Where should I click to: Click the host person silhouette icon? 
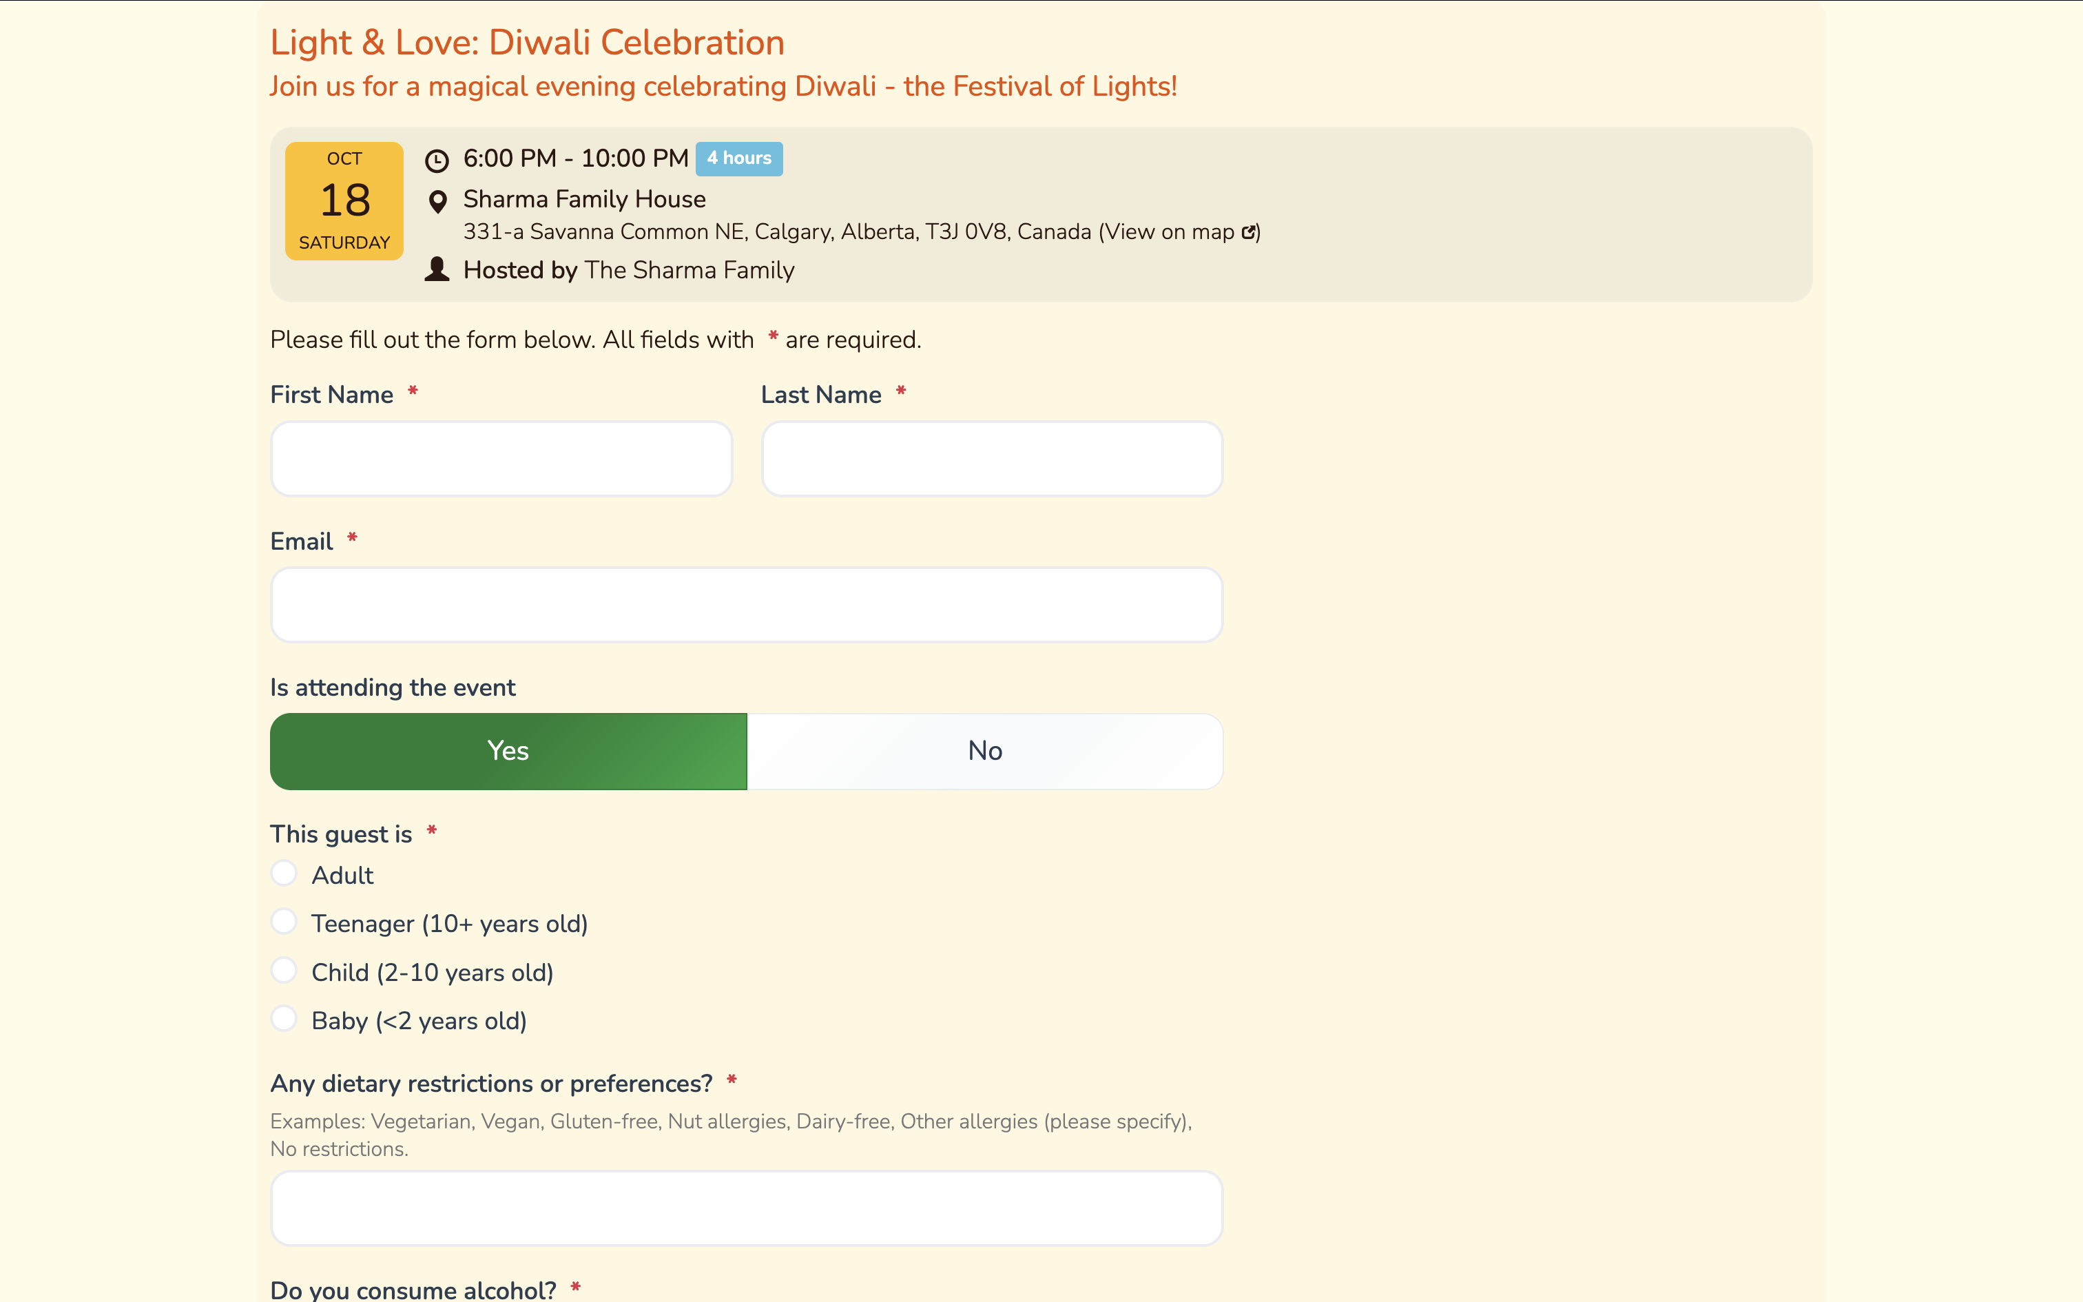[437, 269]
